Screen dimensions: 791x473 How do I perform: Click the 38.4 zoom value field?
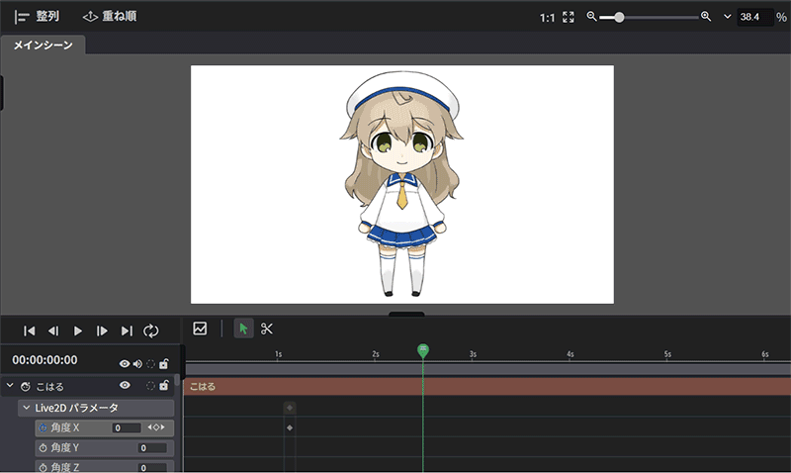click(x=754, y=17)
